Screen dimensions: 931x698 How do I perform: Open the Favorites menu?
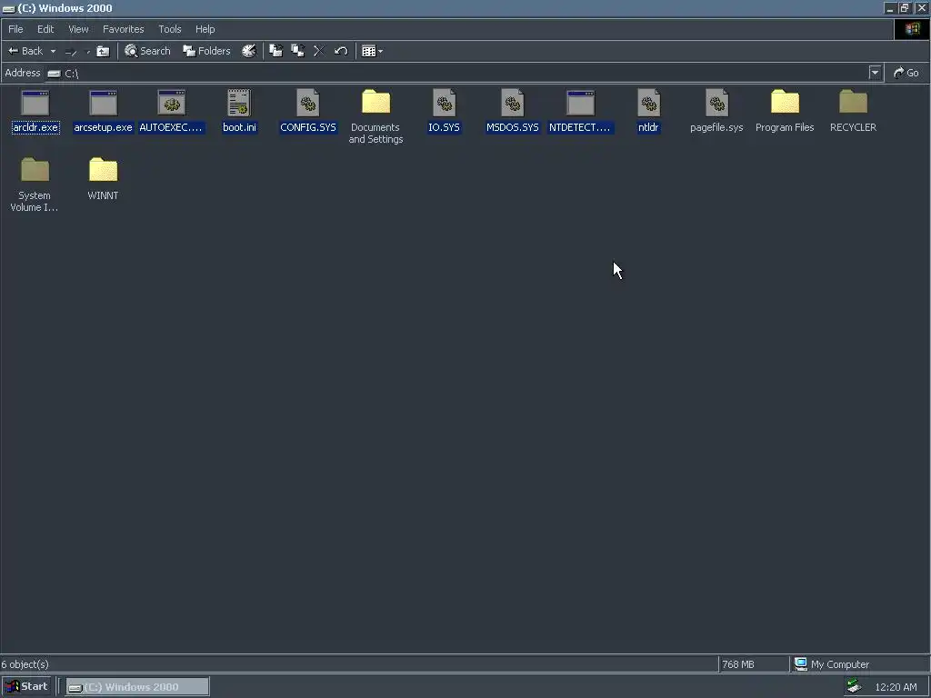coord(124,29)
